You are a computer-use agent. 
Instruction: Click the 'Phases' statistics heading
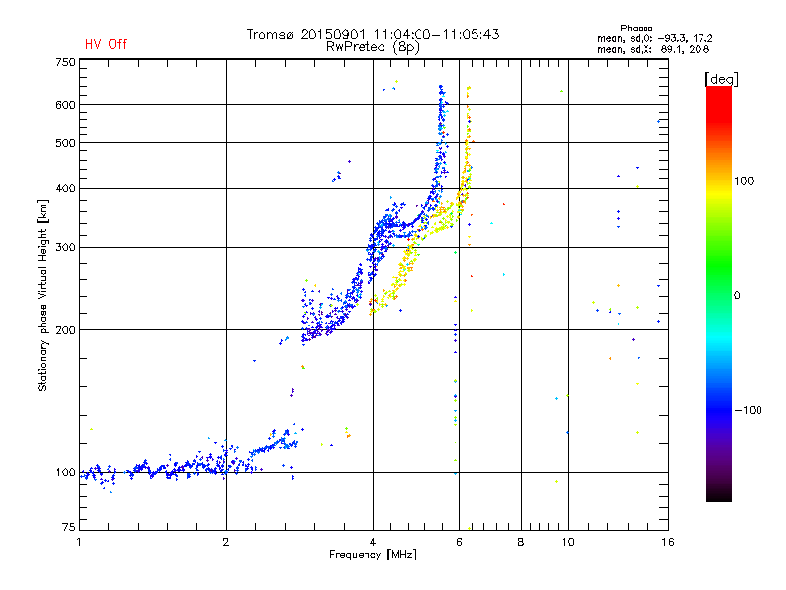click(636, 29)
